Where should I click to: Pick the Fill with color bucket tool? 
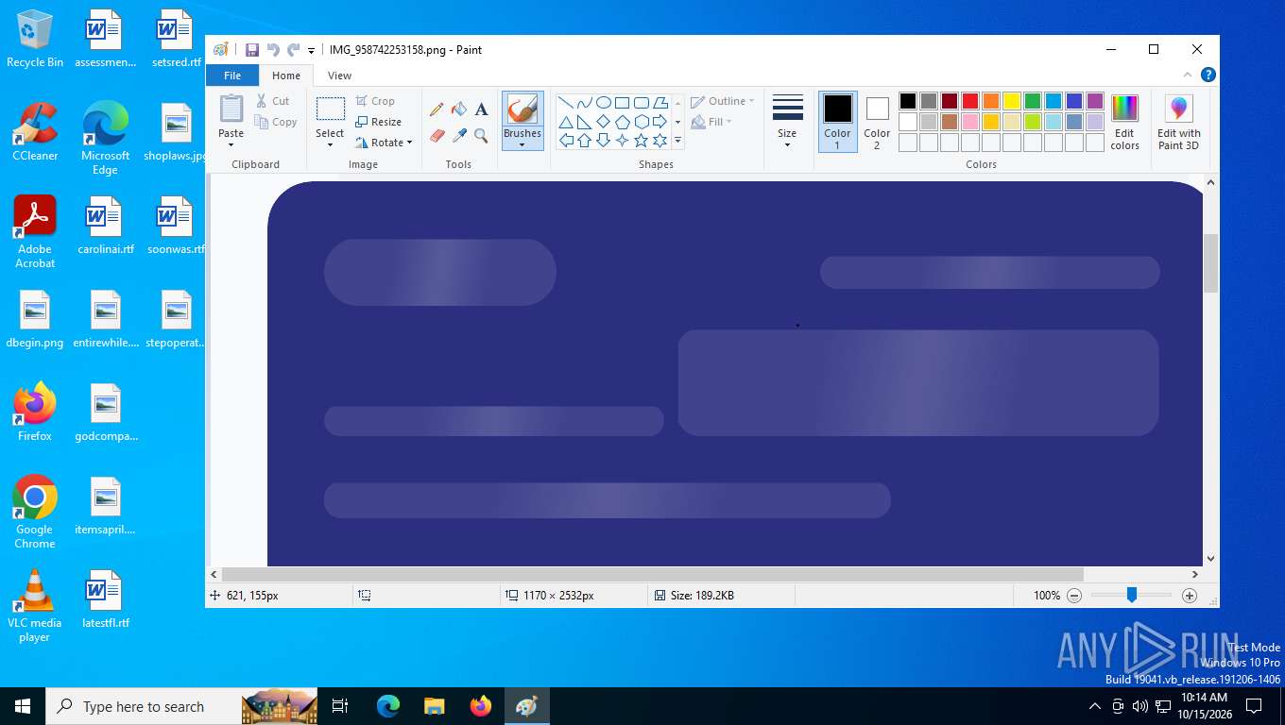pyautogui.click(x=459, y=110)
